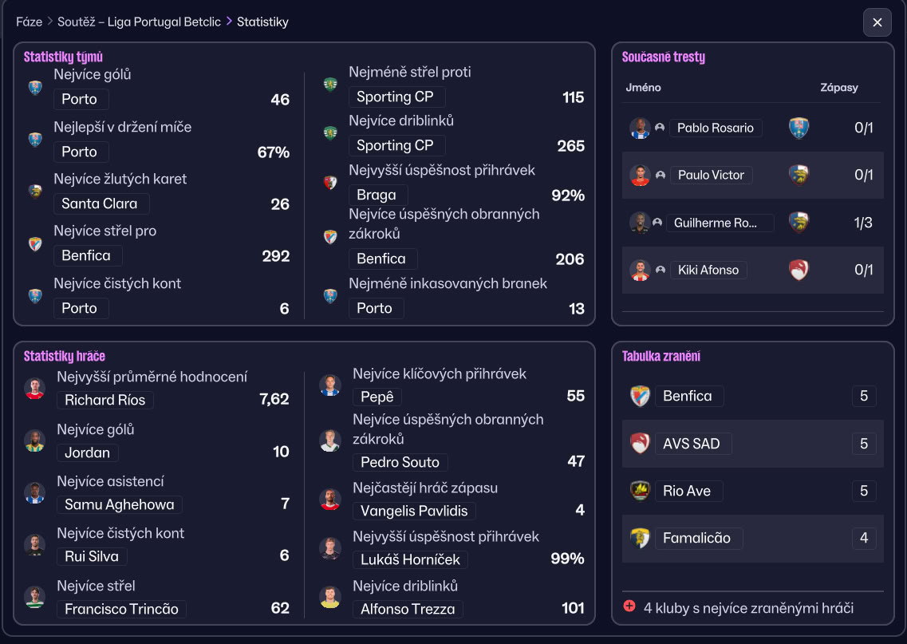Click Jordan player portrait
This screenshot has width=907, height=644.
[x=35, y=441]
